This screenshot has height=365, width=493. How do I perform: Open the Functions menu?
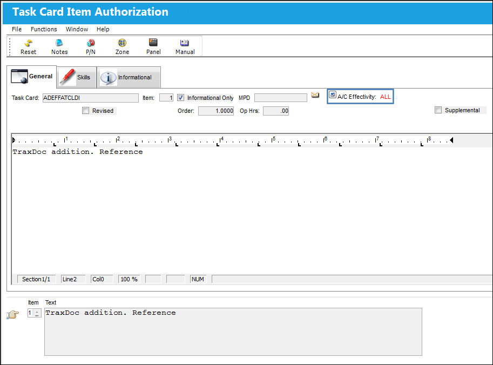coord(44,29)
